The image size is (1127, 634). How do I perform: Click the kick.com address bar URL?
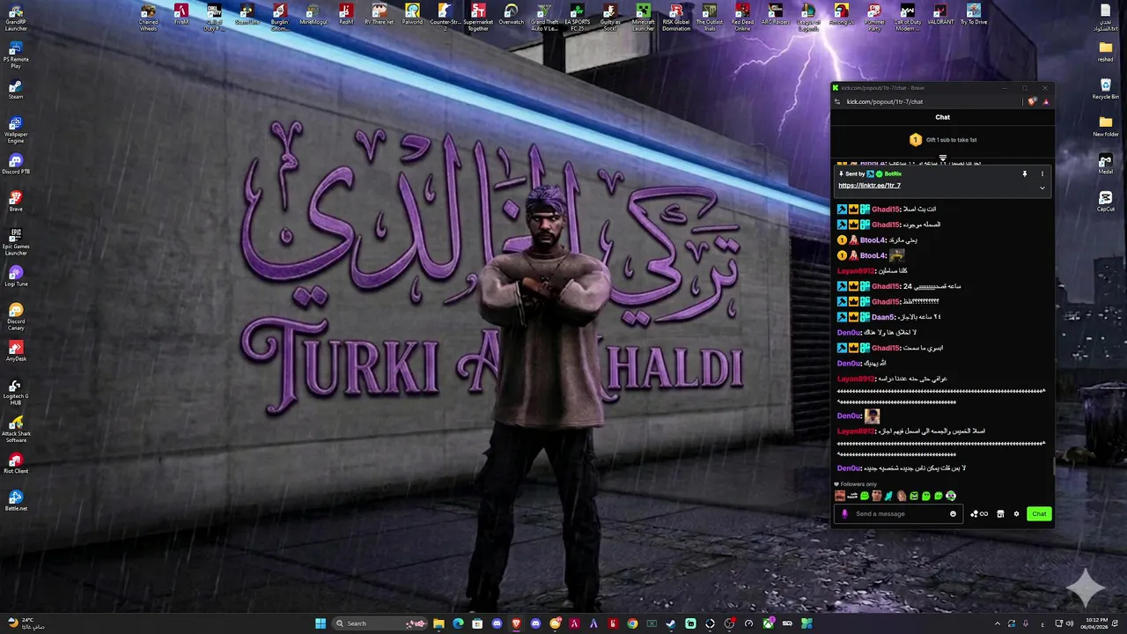pos(884,102)
